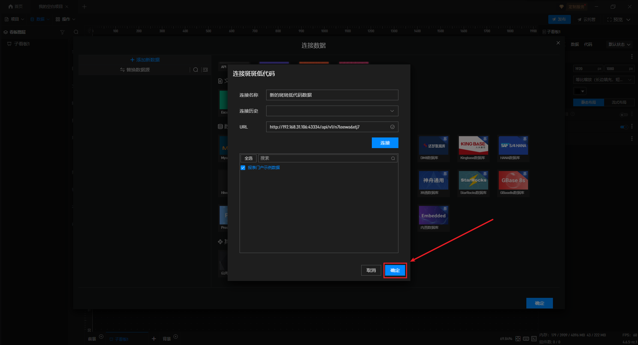Open the background color swatch picker

tap(580, 91)
